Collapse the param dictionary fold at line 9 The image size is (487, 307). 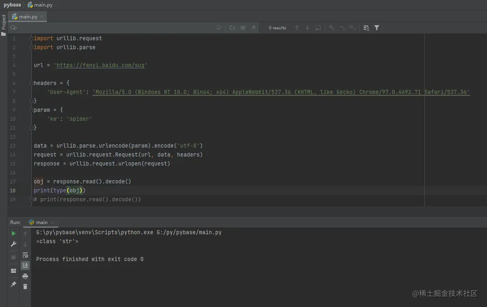[31, 110]
